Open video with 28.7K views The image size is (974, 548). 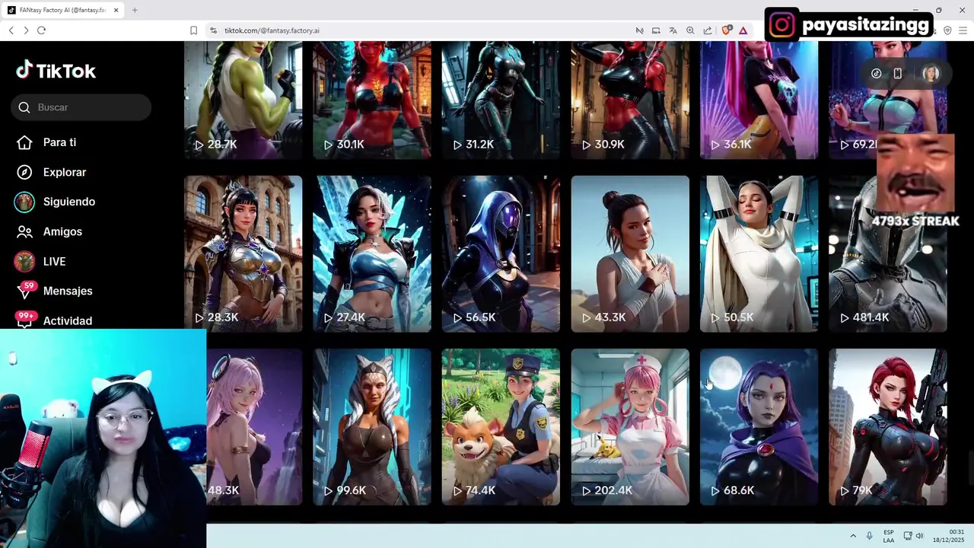tap(243, 100)
